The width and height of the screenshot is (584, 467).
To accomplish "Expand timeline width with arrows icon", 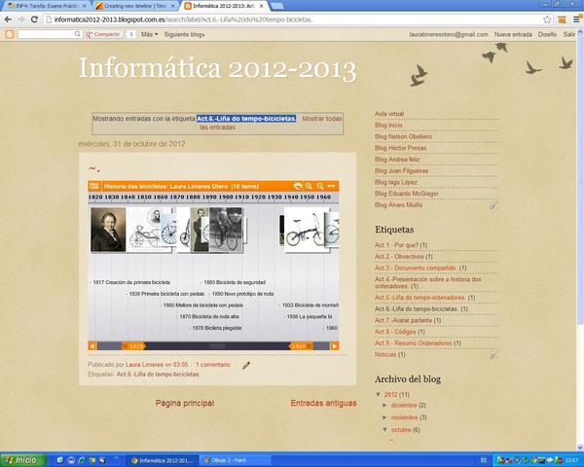I will coord(331,186).
